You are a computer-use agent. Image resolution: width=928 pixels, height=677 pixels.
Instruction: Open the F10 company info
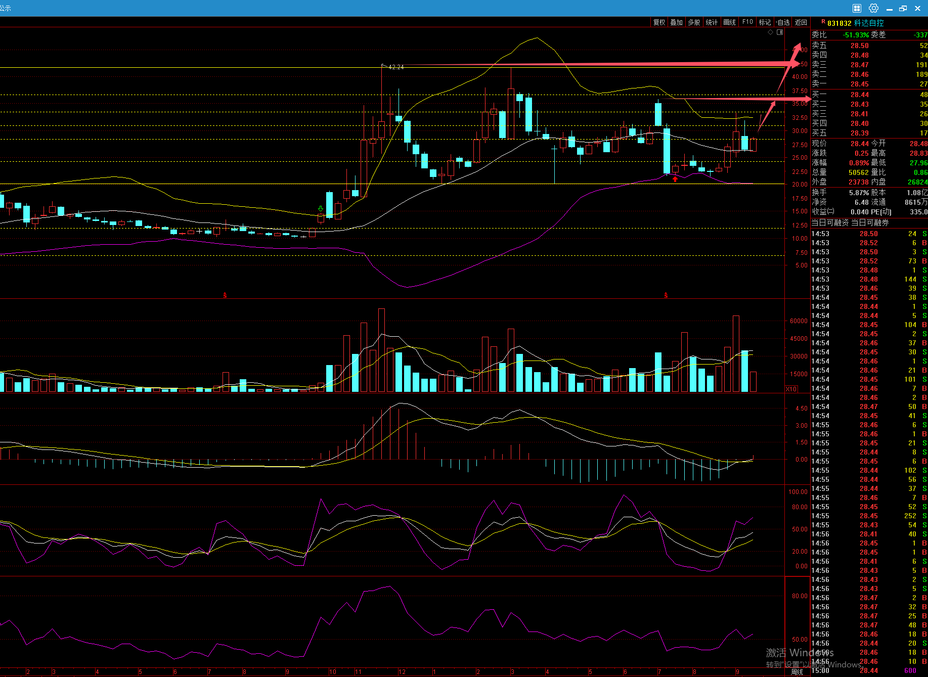coord(747,22)
